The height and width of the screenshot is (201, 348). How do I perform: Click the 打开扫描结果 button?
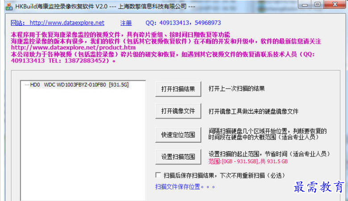[x=178, y=89]
